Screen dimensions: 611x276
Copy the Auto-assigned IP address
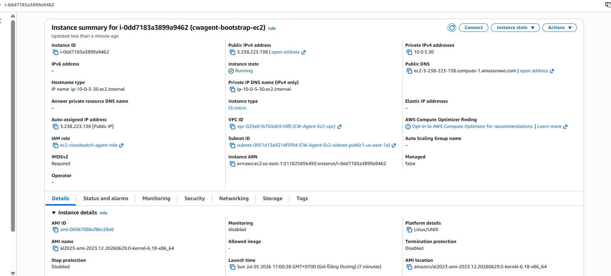(55, 126)
